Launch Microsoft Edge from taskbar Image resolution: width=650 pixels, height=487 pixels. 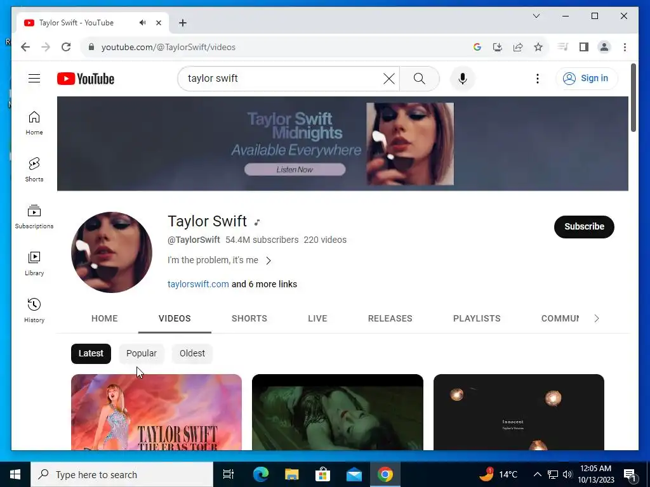pyautogui.click(x=261, y=474)
